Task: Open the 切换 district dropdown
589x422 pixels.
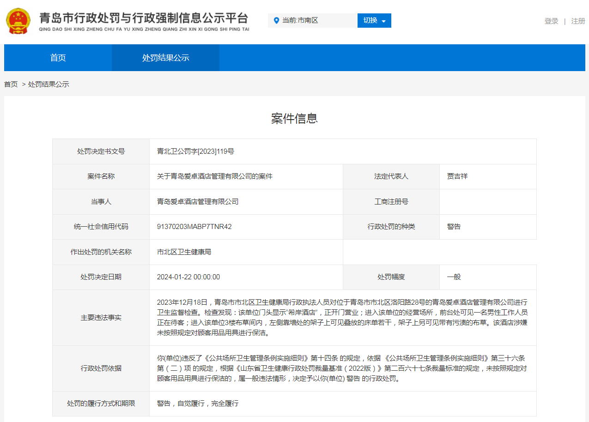Action: 374,20
